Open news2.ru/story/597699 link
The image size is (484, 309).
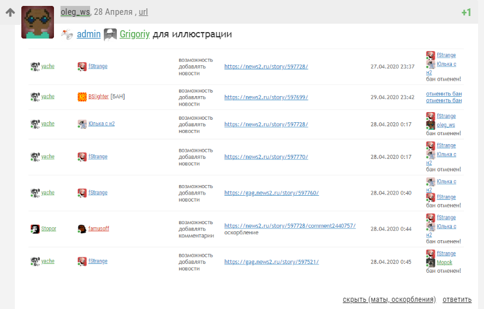click(x=266, y=97)
